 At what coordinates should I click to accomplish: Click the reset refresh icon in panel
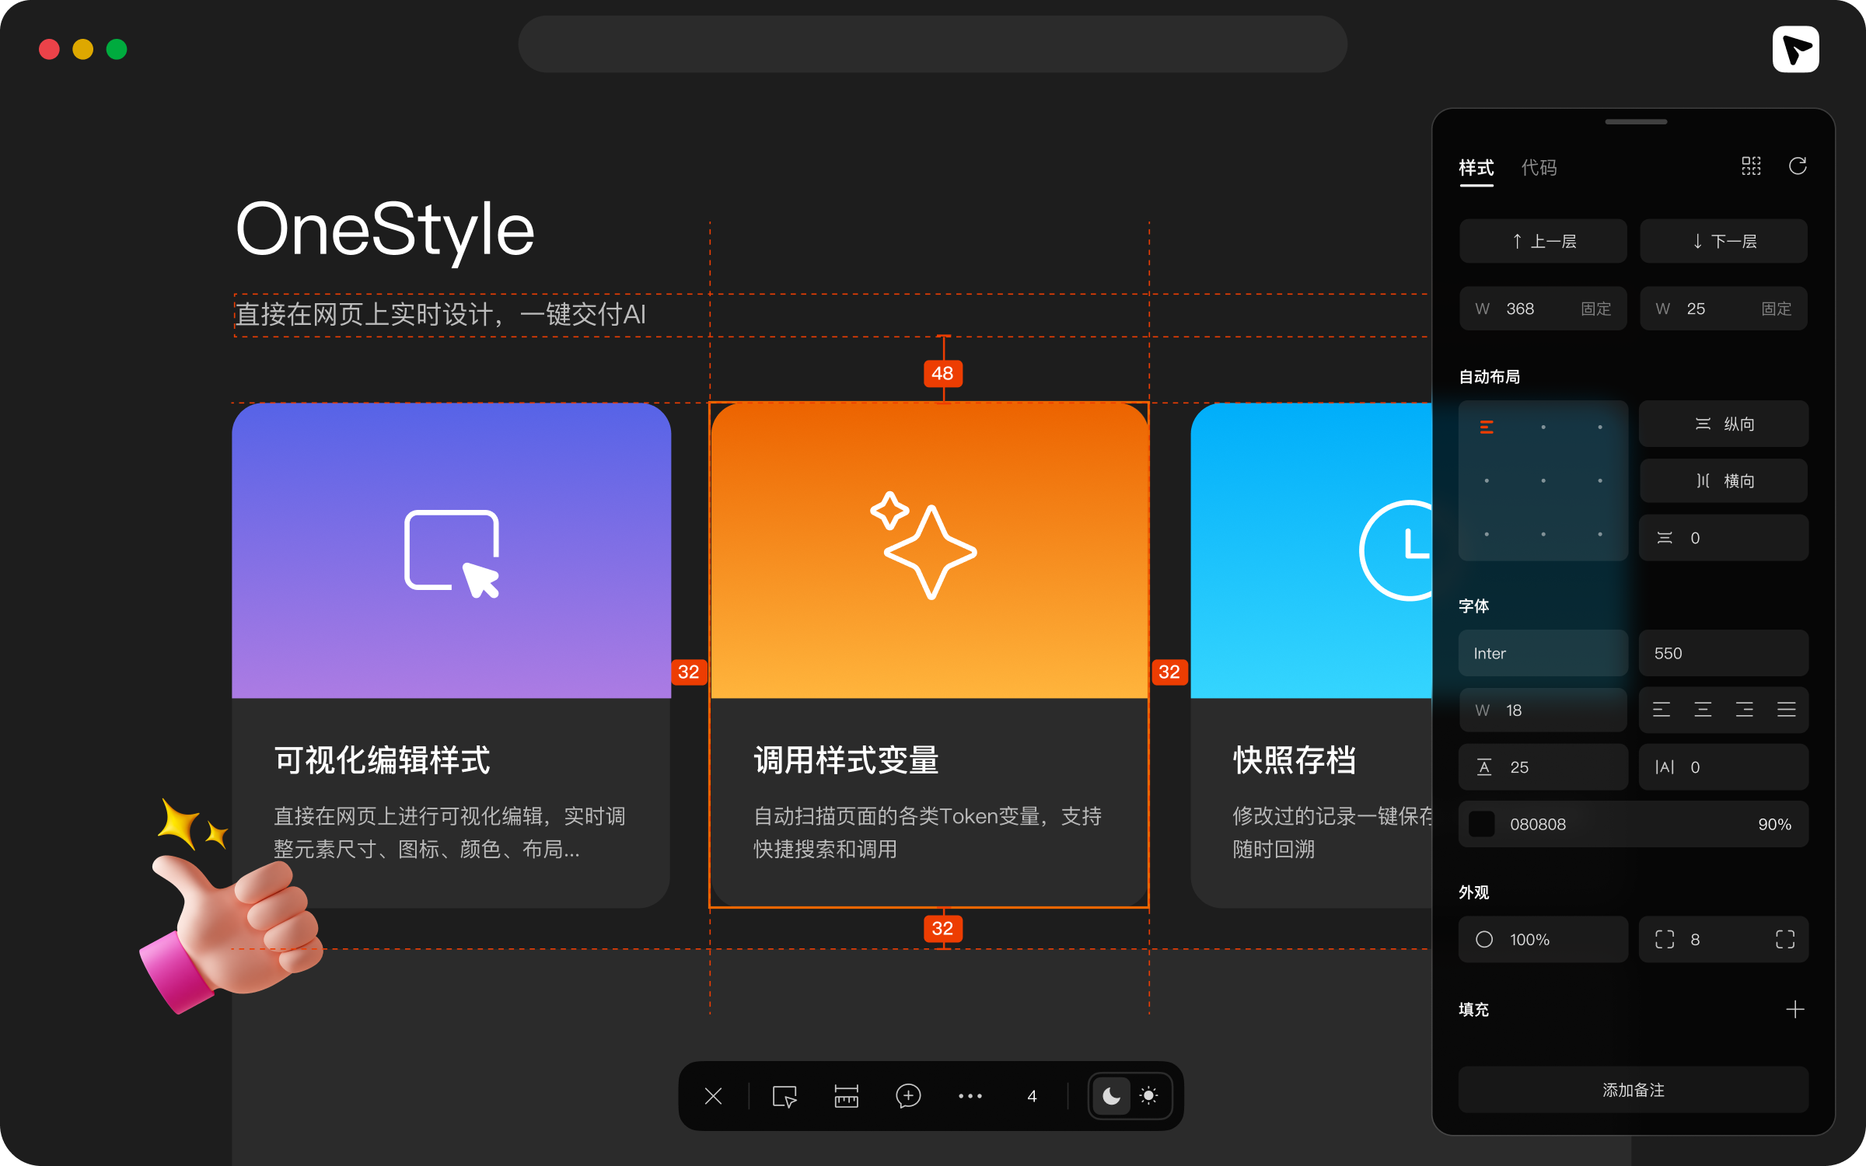point(1798,166)
